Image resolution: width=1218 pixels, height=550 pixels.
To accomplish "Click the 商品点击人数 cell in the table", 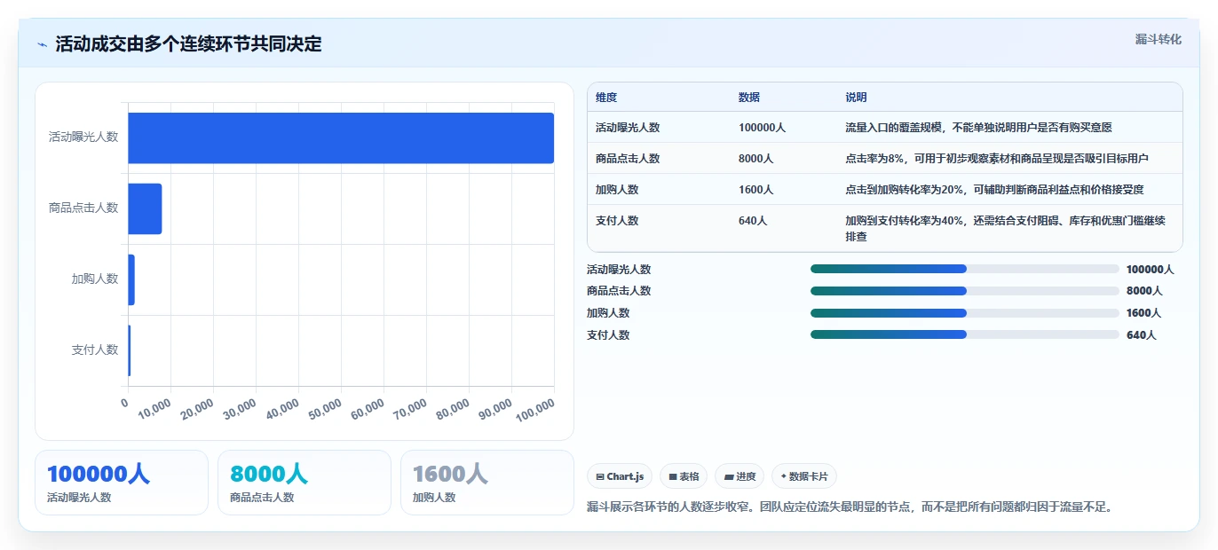I will pyautogui.click(x=628, y=158).
